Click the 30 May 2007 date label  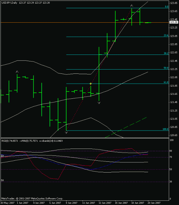pyautogui.click(x=8, y=203)
